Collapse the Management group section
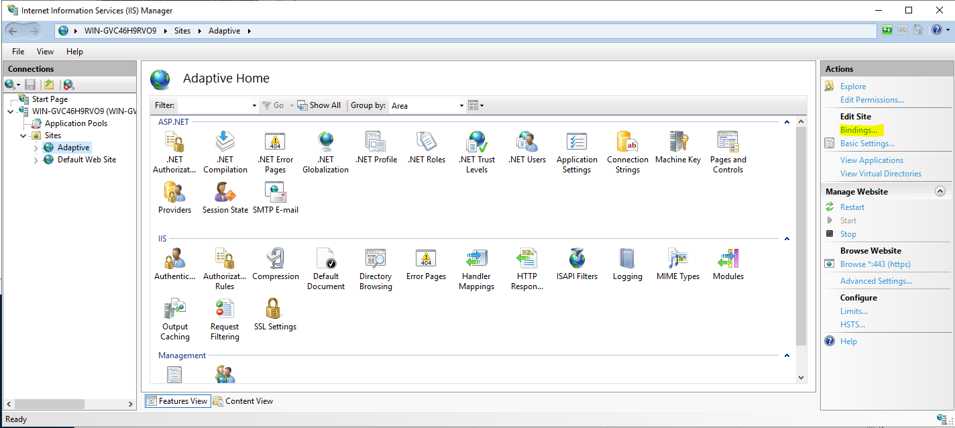This screenshot has height=428, width=955. [787, 356]
